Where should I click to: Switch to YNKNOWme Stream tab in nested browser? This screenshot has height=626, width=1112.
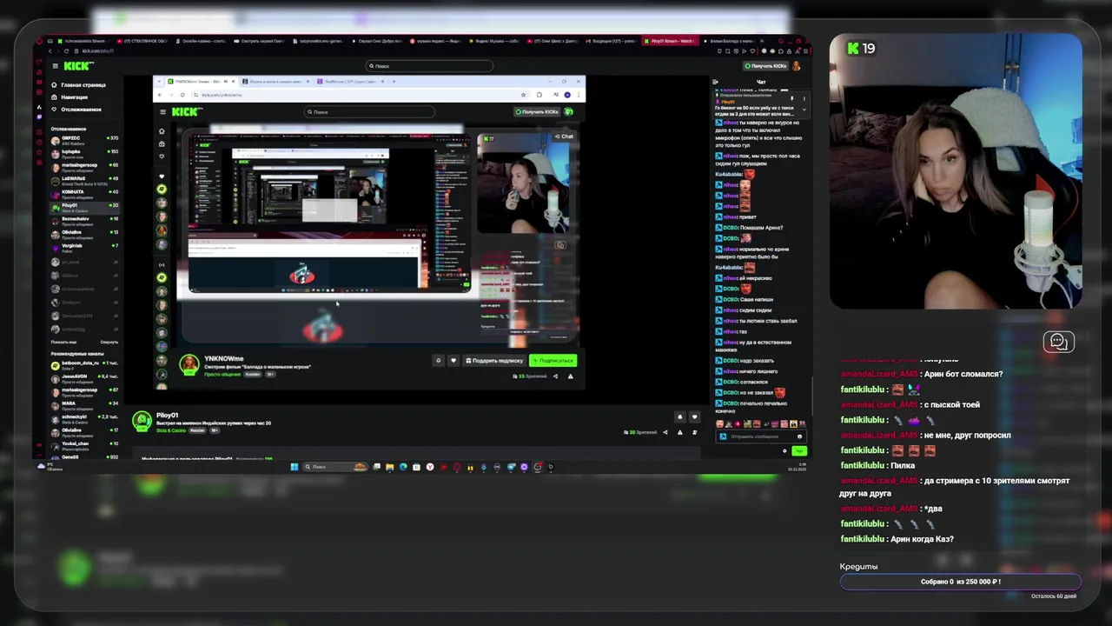(x=201, y=82)
